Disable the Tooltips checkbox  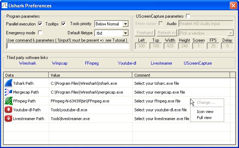coord(64,24)
